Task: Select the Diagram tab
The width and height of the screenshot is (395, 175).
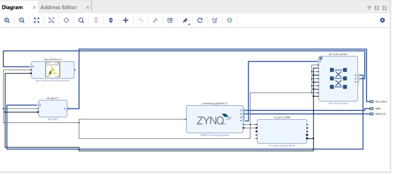Action: click(12, 7)
